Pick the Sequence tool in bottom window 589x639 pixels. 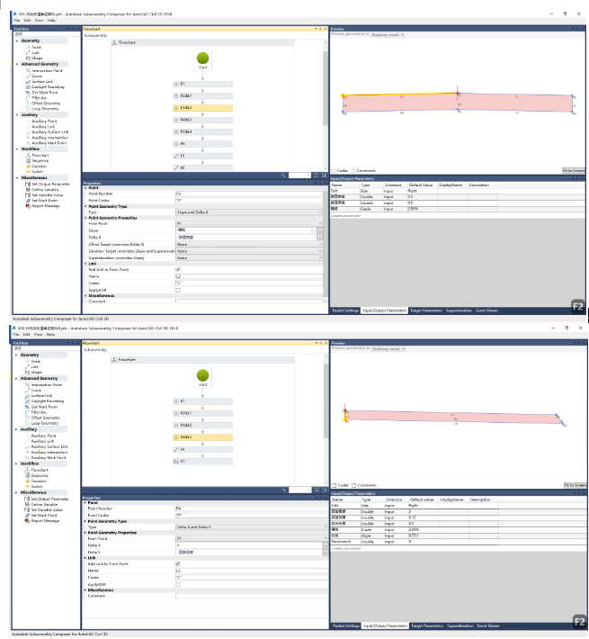coord(39,475)
